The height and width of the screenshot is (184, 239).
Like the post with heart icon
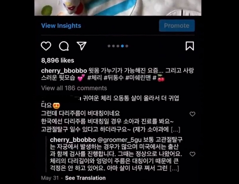pos(46,46)
